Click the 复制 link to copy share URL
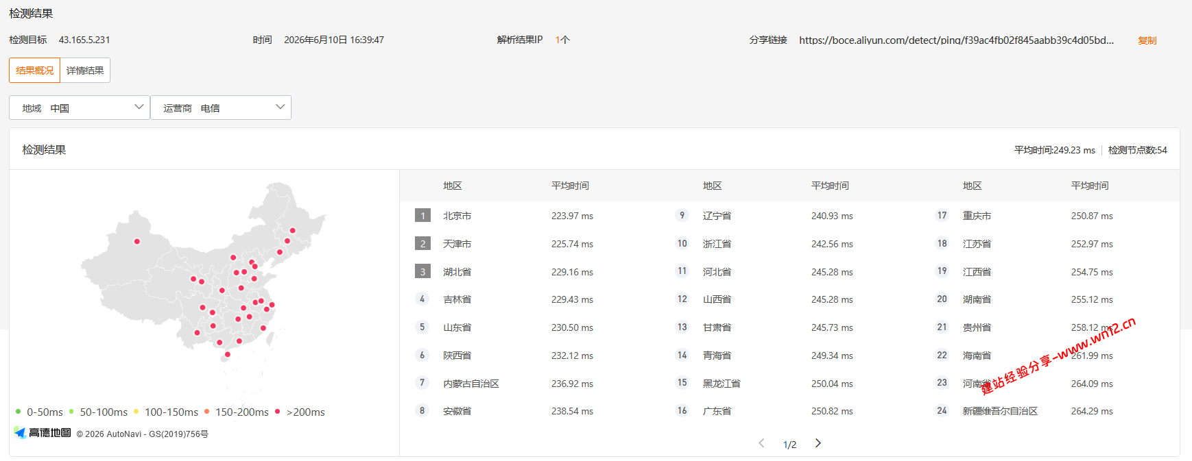The image size is (1192, 461). tap(1147, 40)
